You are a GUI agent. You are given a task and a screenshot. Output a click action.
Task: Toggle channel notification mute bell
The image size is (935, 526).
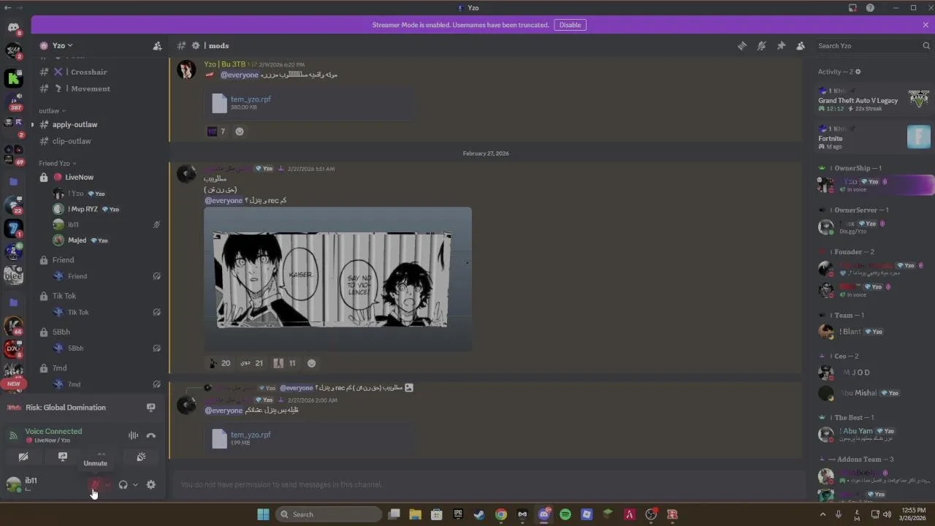761,45
